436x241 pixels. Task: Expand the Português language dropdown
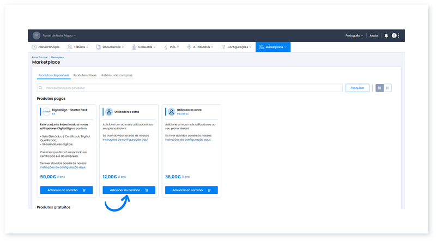tap(354, 35)
